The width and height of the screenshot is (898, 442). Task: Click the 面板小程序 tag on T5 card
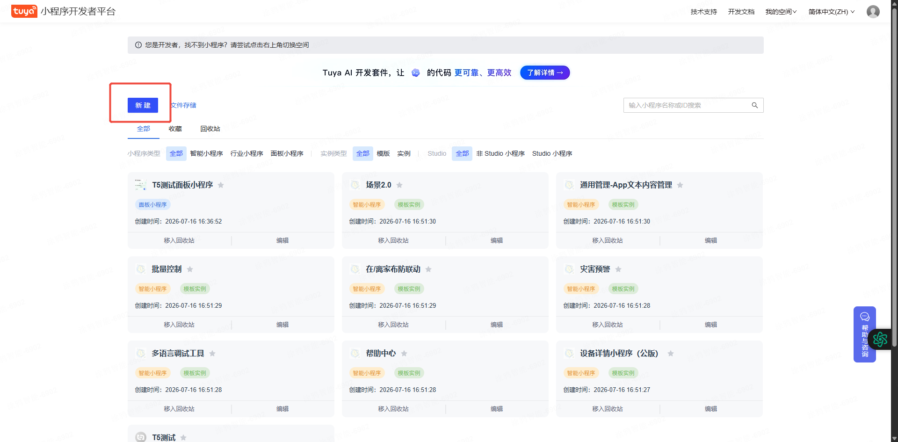152,205
